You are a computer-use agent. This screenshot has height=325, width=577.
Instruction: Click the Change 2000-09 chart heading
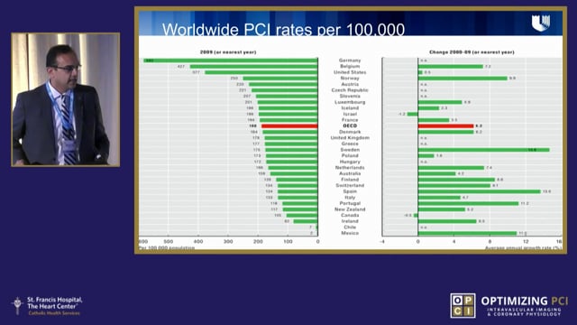coord(472,52)
